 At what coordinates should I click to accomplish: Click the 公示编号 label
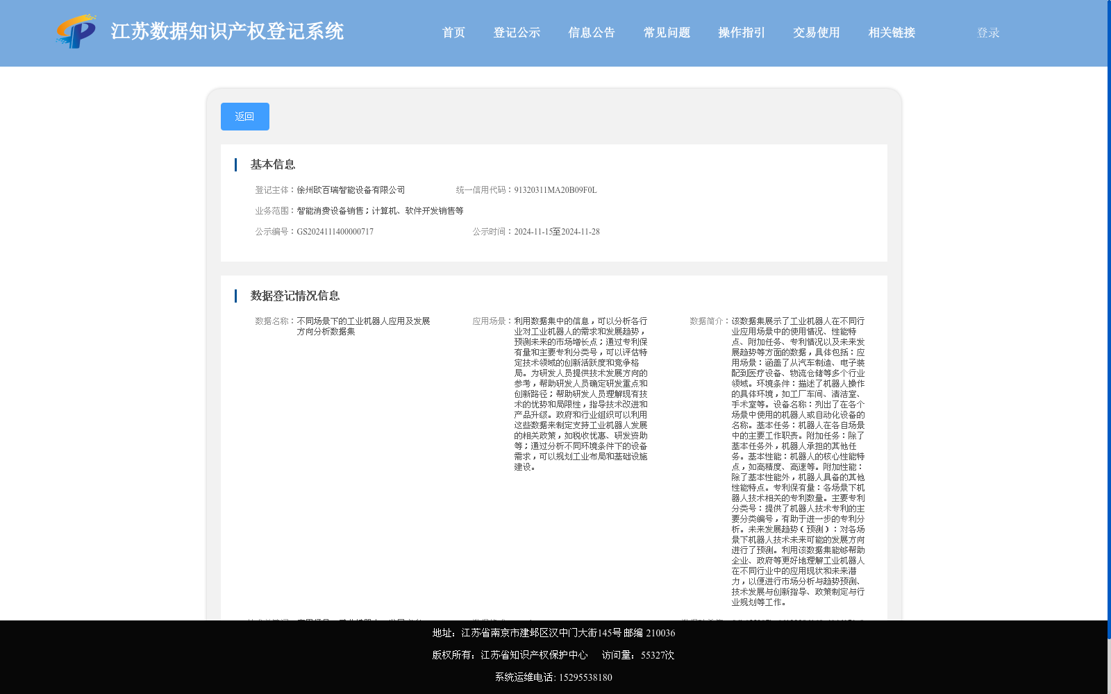click(x=274, y=232)
